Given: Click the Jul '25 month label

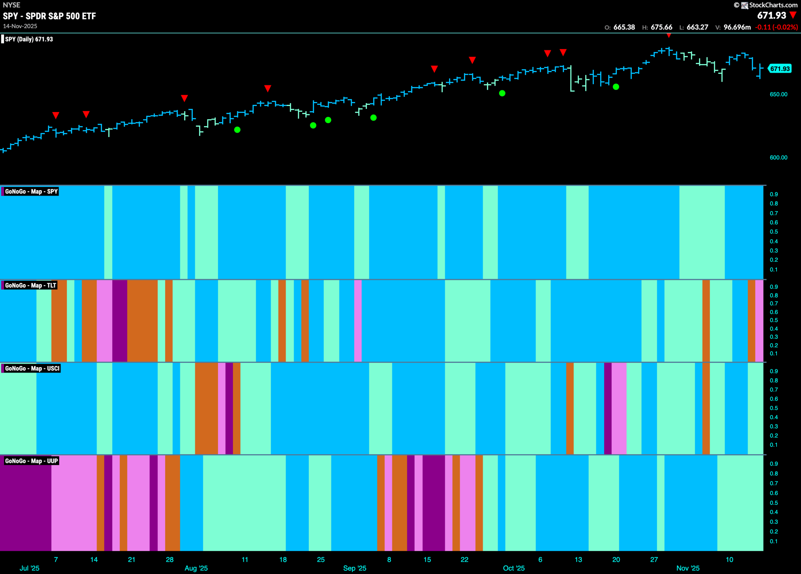Looking at the screenshot, I should [x=30, y=568].
